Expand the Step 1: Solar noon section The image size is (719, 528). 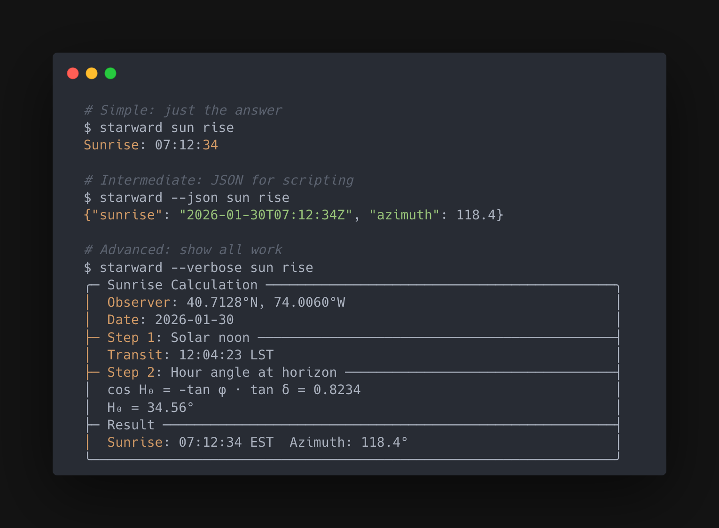(178, 337)
